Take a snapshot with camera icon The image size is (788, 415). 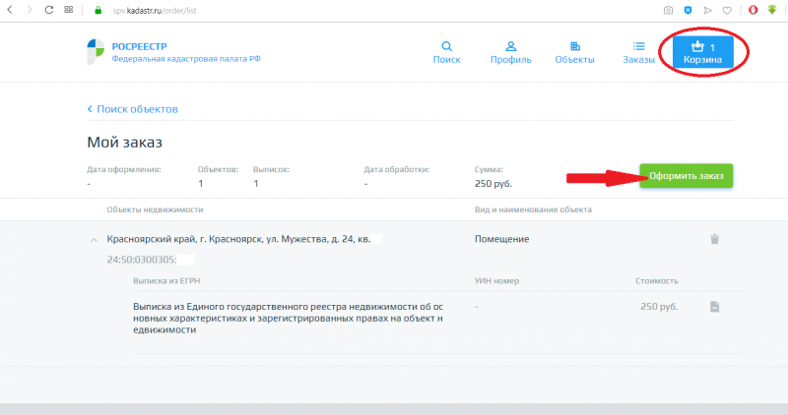coord(668,10)
